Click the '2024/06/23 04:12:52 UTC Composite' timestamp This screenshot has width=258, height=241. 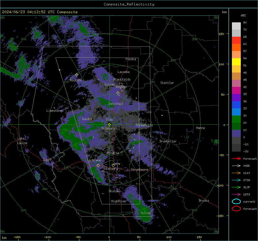[x=40, y=12]
